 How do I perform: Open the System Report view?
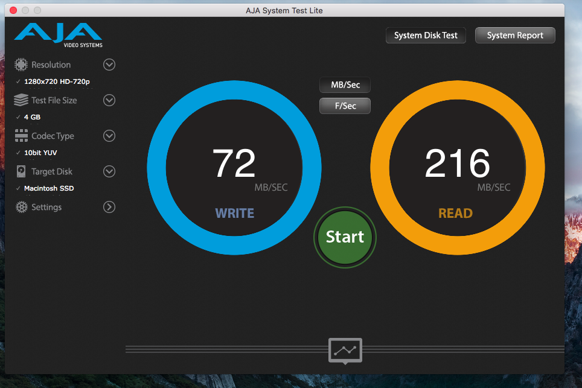point(515,35)
